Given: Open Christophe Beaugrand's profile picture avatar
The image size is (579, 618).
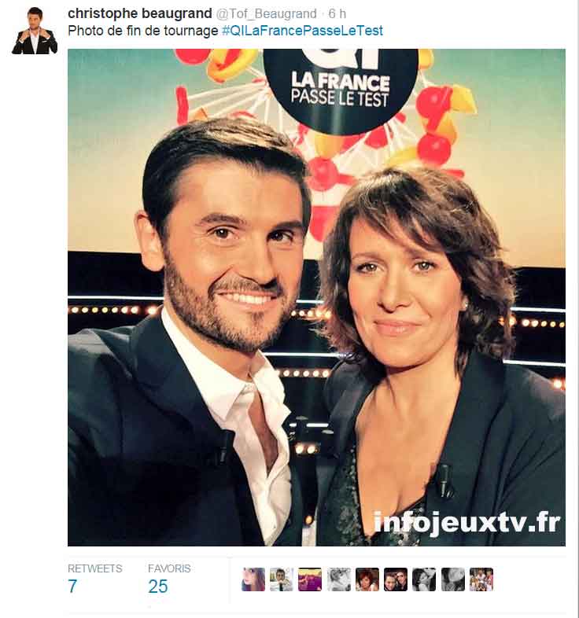Looking at the screenshot, I should [35, 31].
